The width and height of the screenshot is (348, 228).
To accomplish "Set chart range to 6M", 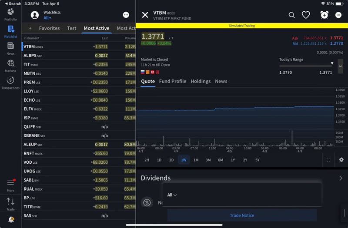I will [x=221, y=160].
